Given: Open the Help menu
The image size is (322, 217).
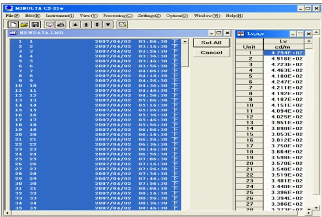Looking at the screenshot, I should (x=234, y=16).
